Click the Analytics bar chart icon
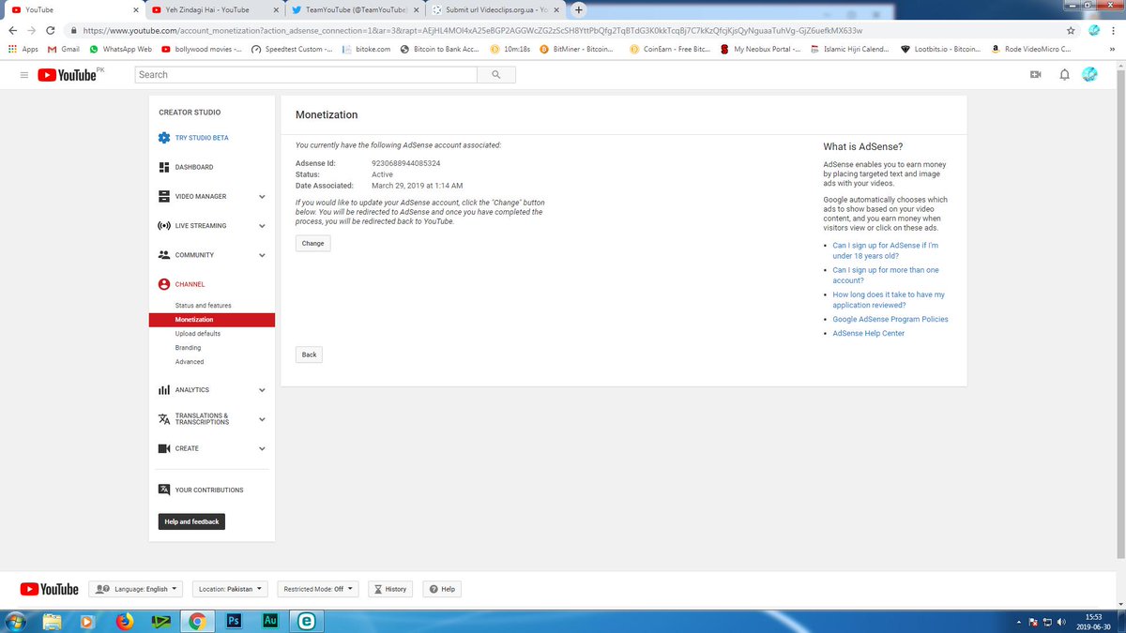The width and height of the screenshot is (1126, 633). point(164,390)
